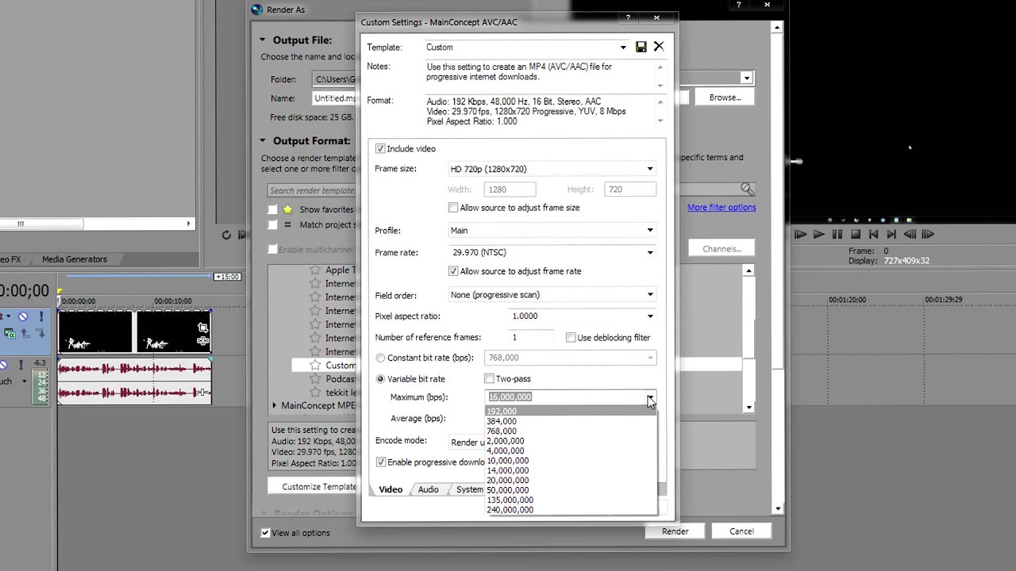Viewport: 1016px width, 571px height.
Task: Click star next to Podcast template
Action: (x=314, y=379)
